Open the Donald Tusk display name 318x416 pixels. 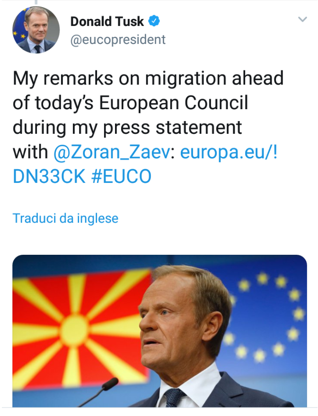[107, 21]
